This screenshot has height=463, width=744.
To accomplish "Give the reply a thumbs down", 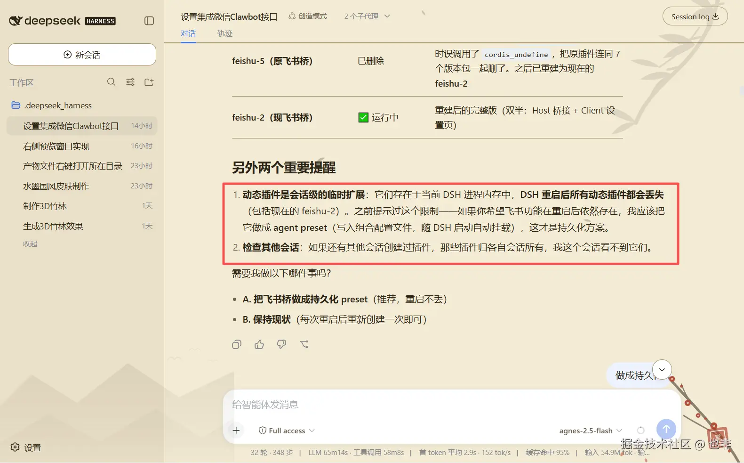I will pos(281,344).
